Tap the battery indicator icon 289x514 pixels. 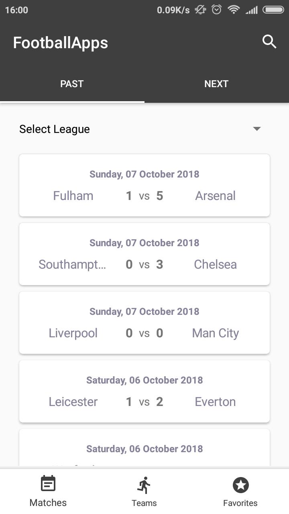click(x=273, y=10)
